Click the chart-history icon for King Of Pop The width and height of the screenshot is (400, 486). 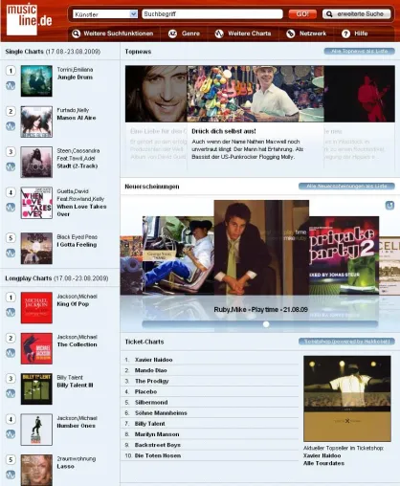pos(11,312)
